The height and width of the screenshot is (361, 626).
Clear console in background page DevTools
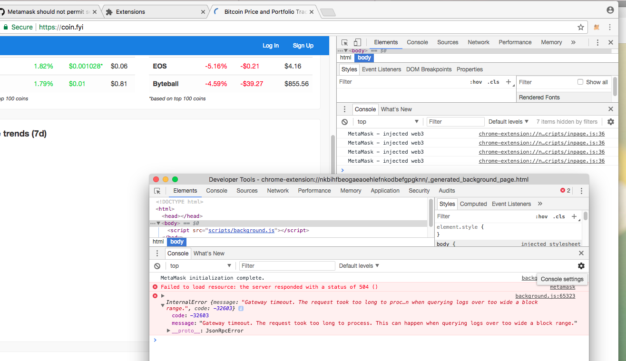(x=157, y=266)
